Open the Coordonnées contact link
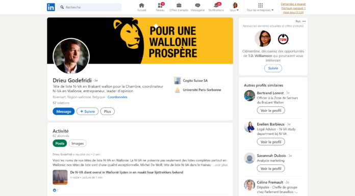This screenshot has height=196, width=355. tap(117, 97)
